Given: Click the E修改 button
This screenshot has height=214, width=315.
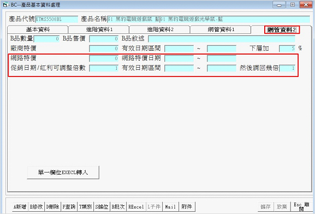Looking at the screenshot, I should click(37, 206).
